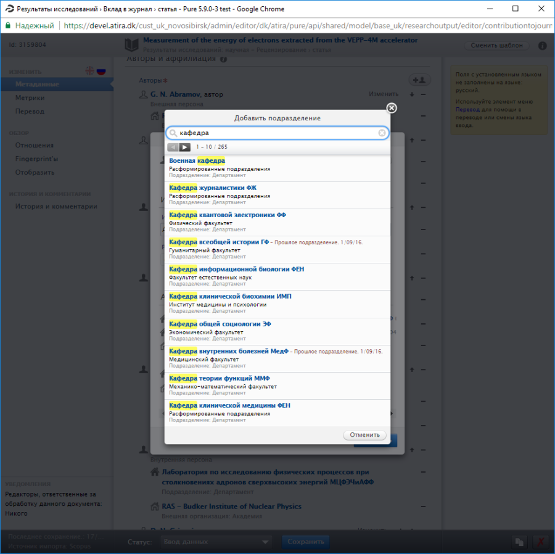
Task: Click the Перевод link in yellow note
Action: tap(467, 110)
